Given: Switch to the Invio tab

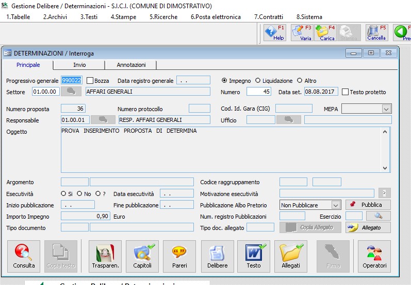Looking at the screenshot, I should [79, 65].
